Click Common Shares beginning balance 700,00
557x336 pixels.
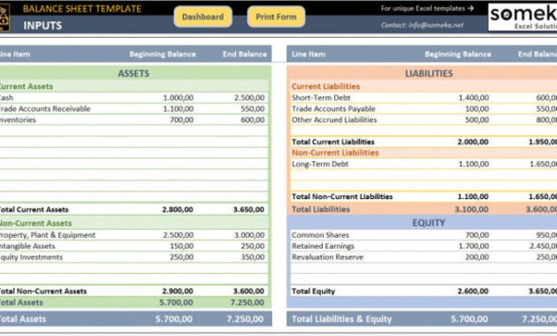[477, 235]
